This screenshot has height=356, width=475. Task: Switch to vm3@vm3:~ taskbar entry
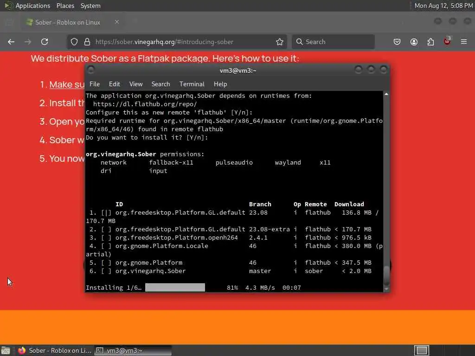coord(133,350)
